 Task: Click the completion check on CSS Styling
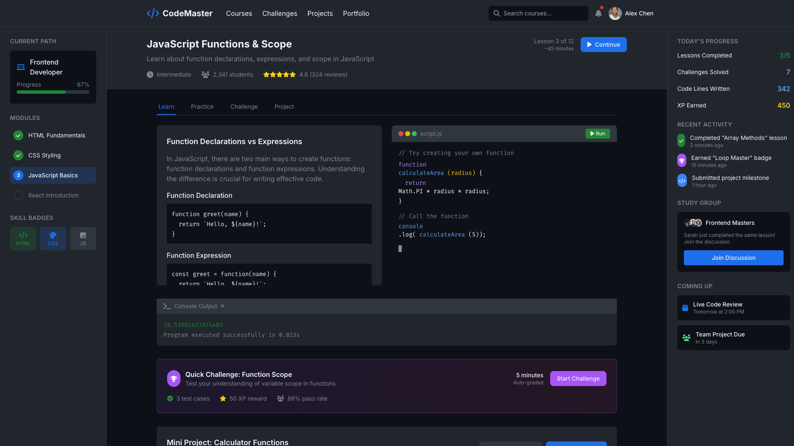coord(18,155)
